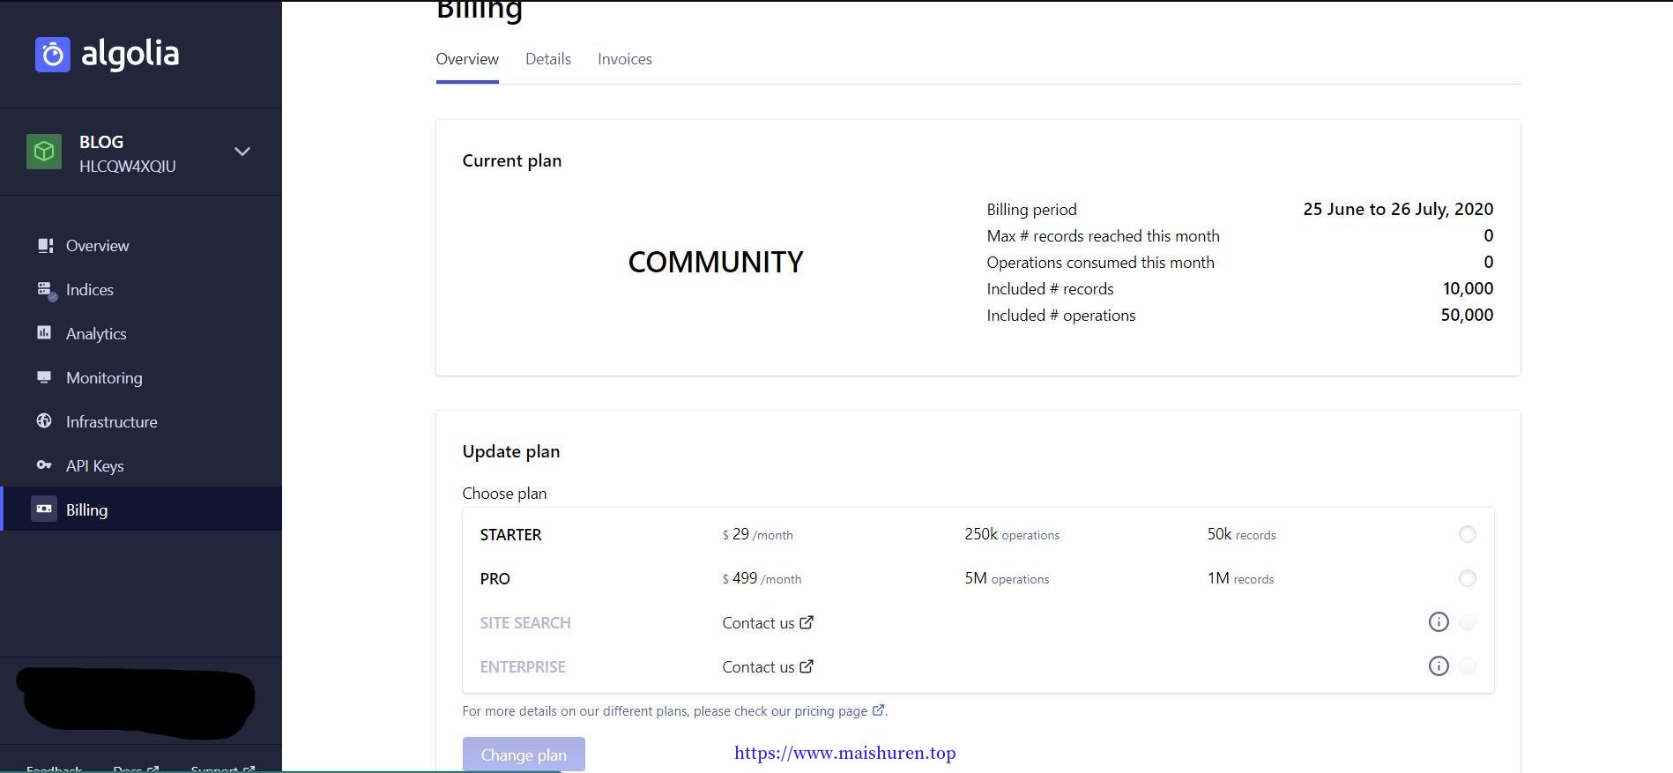This screenshot has width=1673, height=773.
Task: Select the ENTERPRISE plan radio button
Action: coord(1467,666)
